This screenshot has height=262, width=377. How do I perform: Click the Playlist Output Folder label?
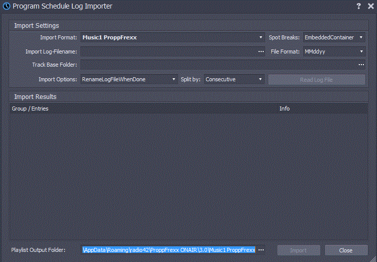(38, 250)
